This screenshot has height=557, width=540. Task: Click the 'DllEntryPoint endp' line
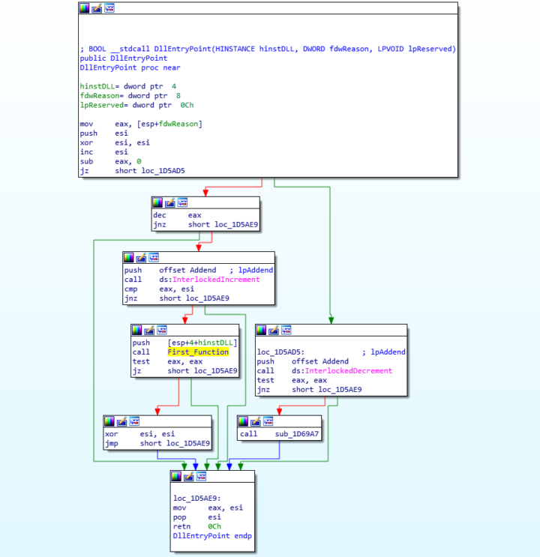(x=212, y=536)
